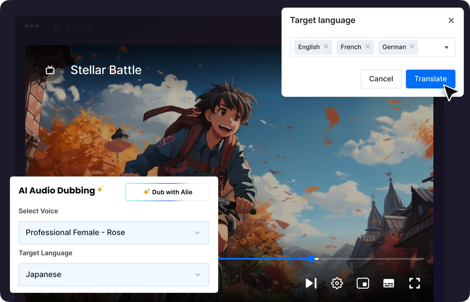Reload the page with the refresh icon
The width and height of the screenshot is (470, 302).
[90, 27]
